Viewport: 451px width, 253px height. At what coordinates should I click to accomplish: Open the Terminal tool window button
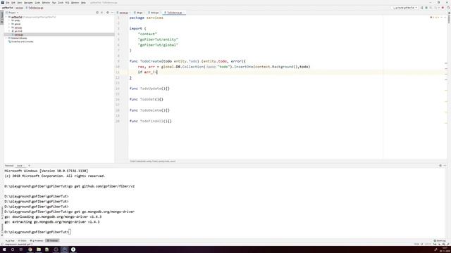53,241
